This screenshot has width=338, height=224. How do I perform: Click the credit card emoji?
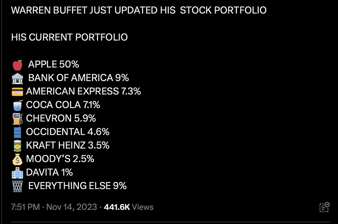[18, 91]
